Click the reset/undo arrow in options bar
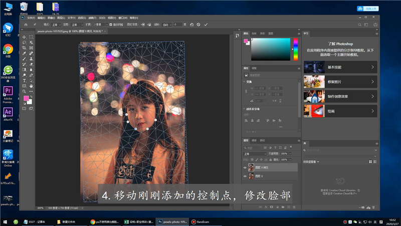 191,24
